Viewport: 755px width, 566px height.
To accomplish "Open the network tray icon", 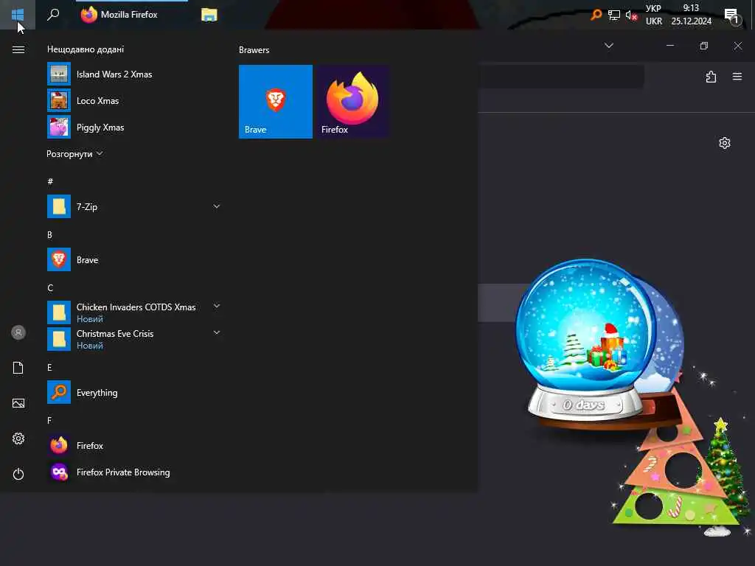I will coord(613,15).
